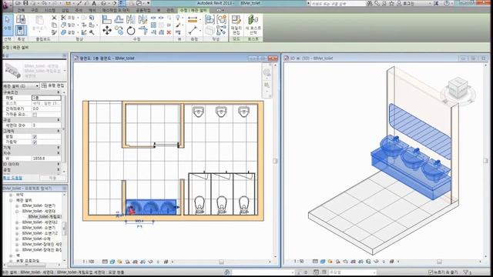The width and height of the screenshot is (493, 277).
Task: Click the Visual Style icon in 3D view control bar
Action: click(x=323, y=262)
